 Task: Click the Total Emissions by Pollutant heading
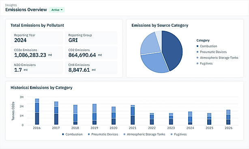tap(37, 26)
